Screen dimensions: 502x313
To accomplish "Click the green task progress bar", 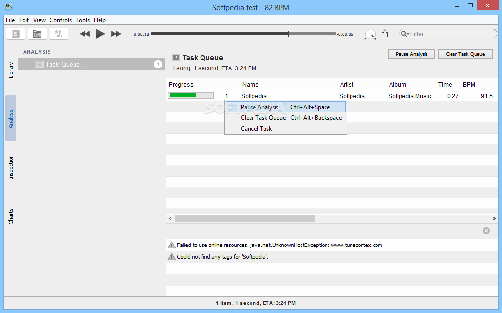I will [191, 95].
